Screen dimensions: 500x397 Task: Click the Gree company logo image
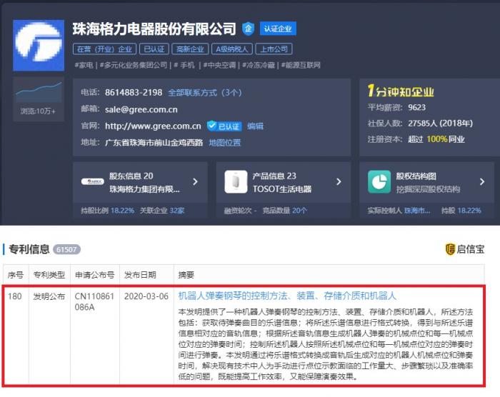coord(39,46)
